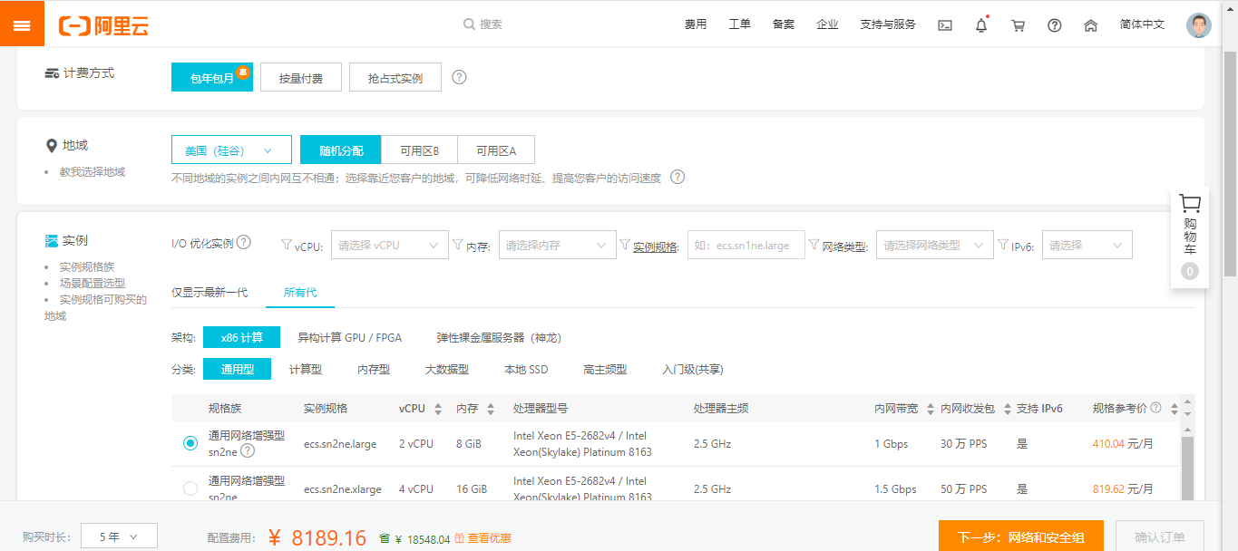The height and width of the screenshot is (551, 1238).
Task: Open the vCPU filter dropdown
Action: 390,245
